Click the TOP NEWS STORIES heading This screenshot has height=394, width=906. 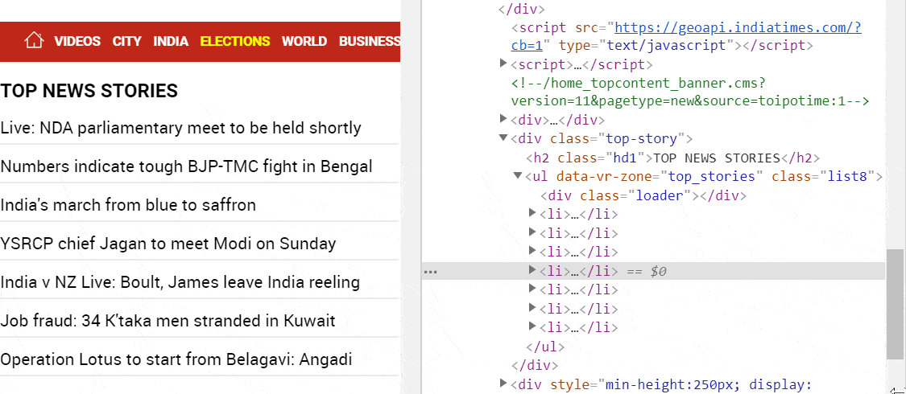click(x=89, y=91)
